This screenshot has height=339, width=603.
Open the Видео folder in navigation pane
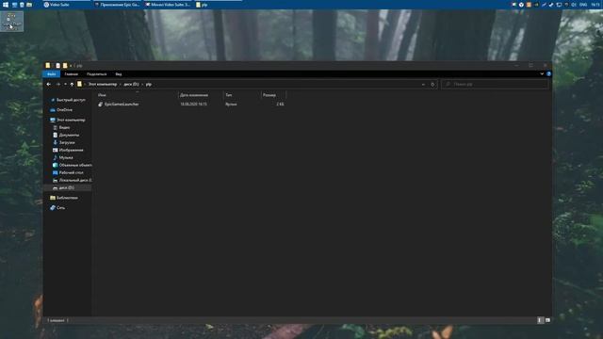point(64,128)
